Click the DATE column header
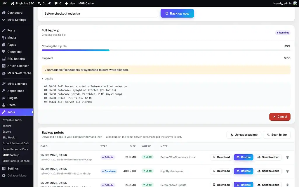This screenshot has width=299, height=187. 44,146
